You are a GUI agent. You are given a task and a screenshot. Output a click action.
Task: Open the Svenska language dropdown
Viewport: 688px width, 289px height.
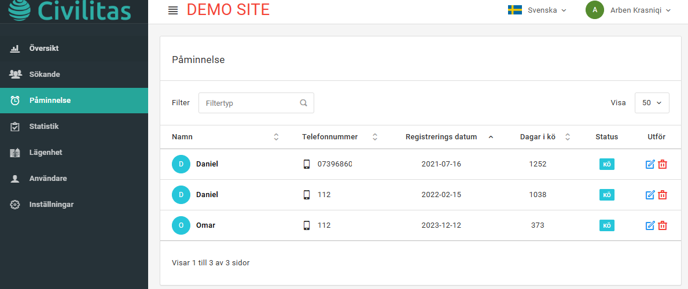tap(536, 10)
